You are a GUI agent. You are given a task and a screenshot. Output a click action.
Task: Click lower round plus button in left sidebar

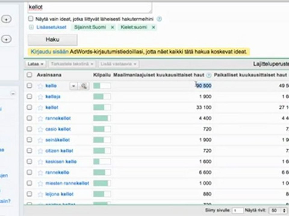click(x=6, y=39)
